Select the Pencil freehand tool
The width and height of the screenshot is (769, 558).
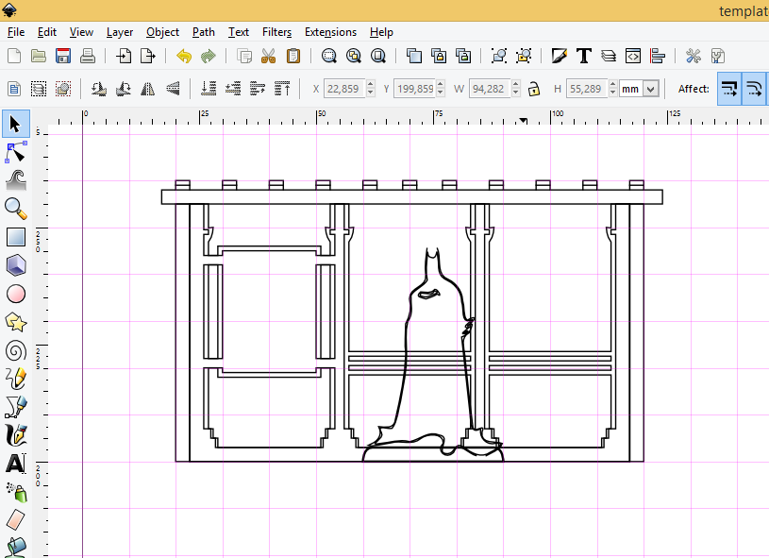point(16,379)
